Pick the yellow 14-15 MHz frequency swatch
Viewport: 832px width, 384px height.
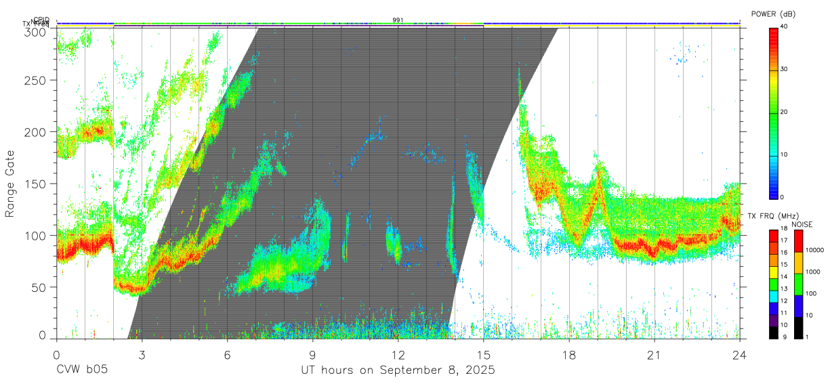tap(773, 272)
